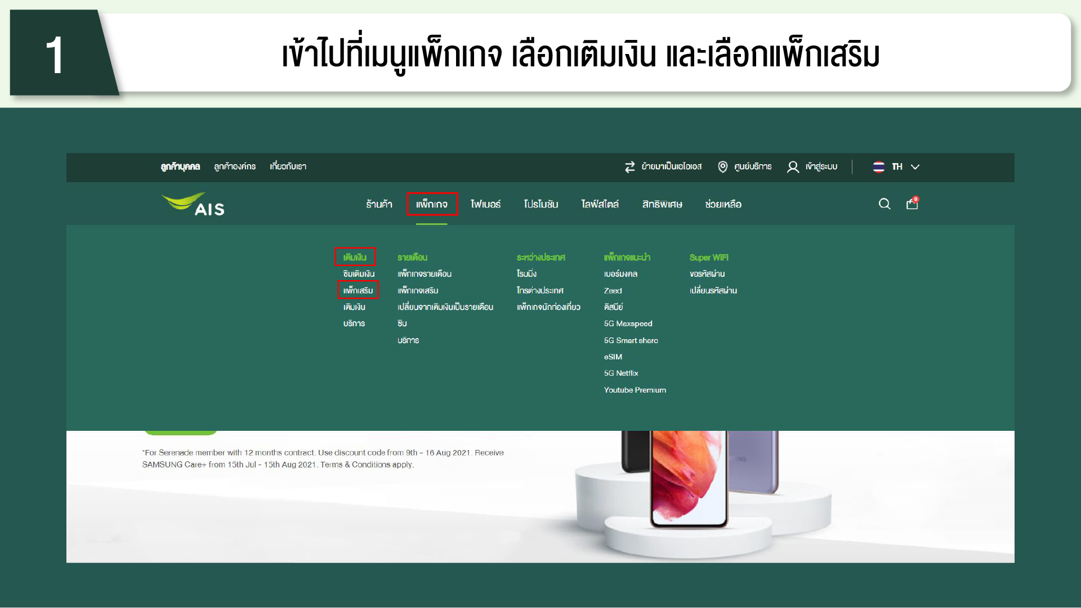The height and width of the screenshot is (608, 1081).
Task: Select the ลูกค้าองค์กร tab
Action: (235, 166)
